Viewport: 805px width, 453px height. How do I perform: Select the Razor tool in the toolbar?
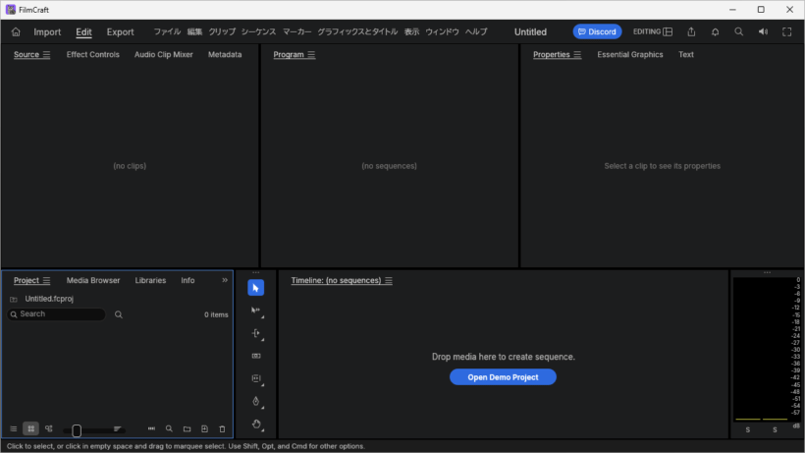[x=255, y=356]
